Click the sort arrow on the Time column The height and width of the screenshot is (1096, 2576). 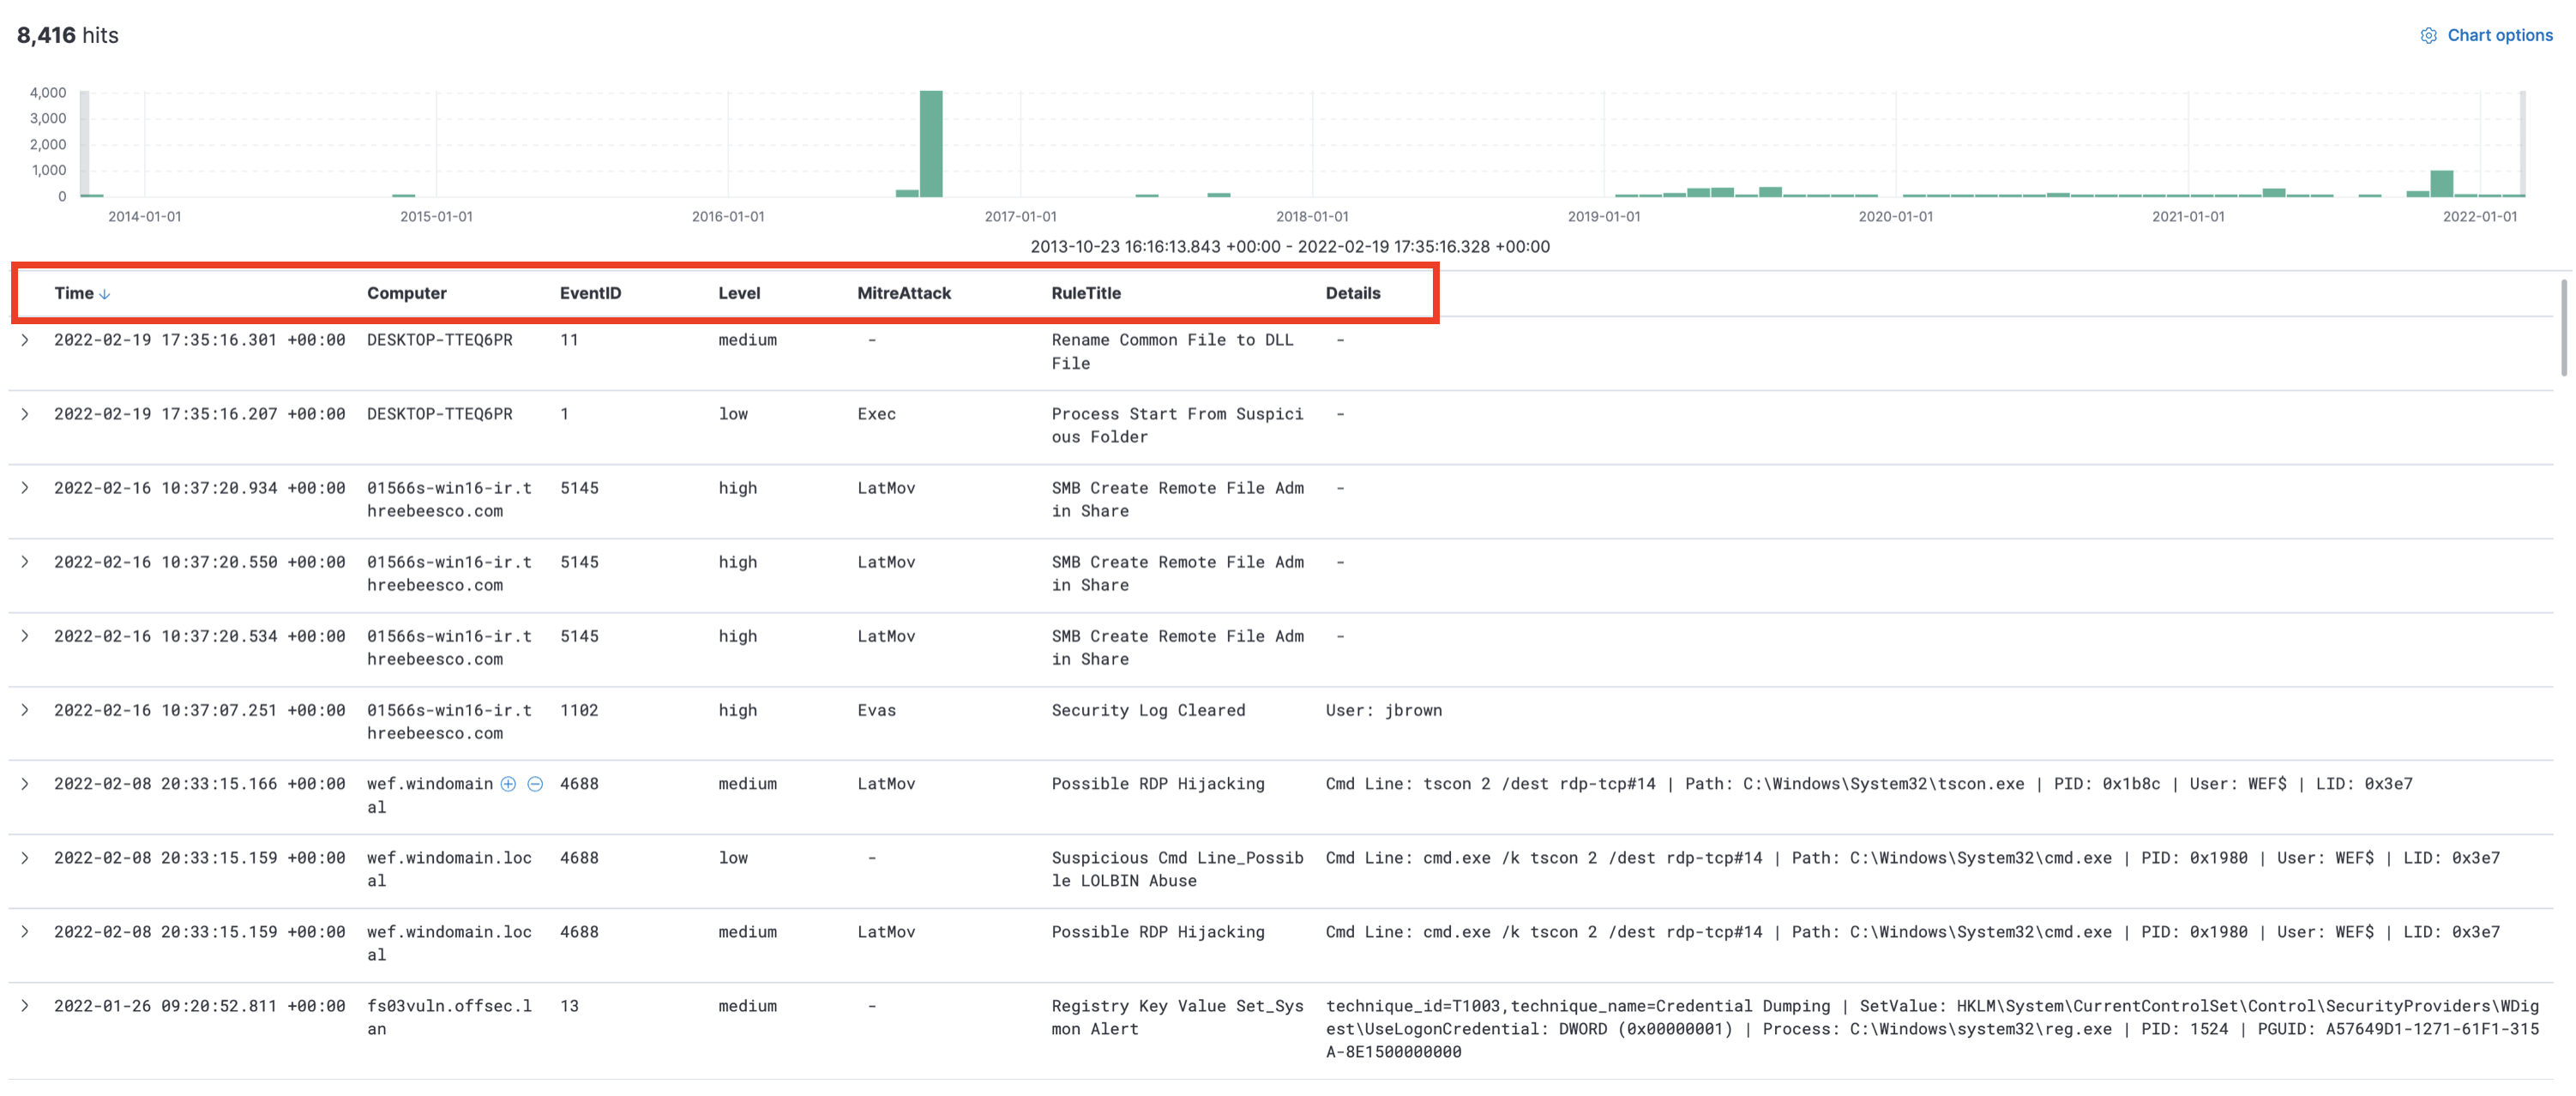[104, 293]
